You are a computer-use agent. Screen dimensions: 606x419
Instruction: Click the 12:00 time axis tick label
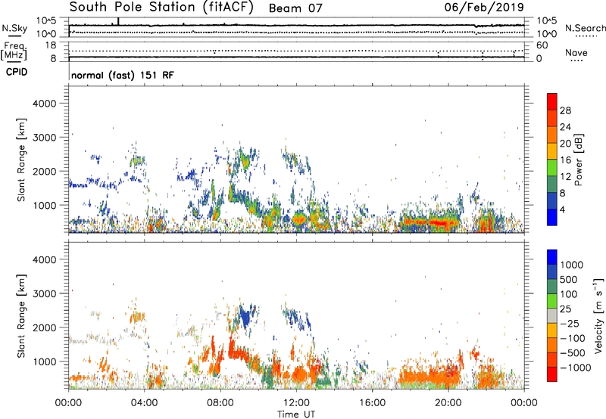[x=296, y=403]
